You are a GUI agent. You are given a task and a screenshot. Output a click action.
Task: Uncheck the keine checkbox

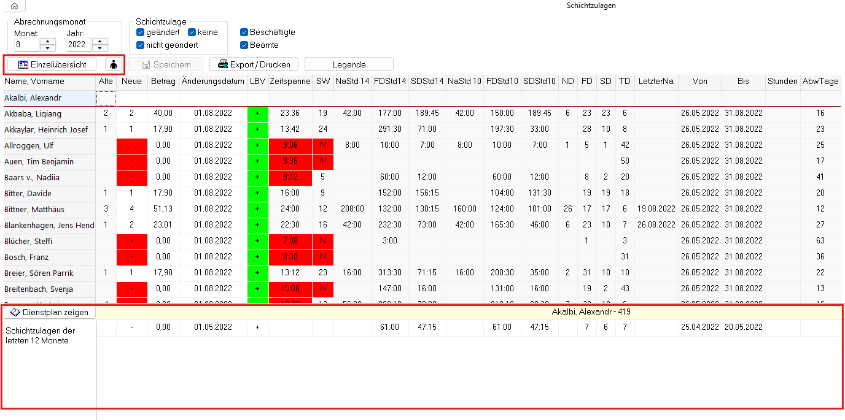click(x=192, y=32)
